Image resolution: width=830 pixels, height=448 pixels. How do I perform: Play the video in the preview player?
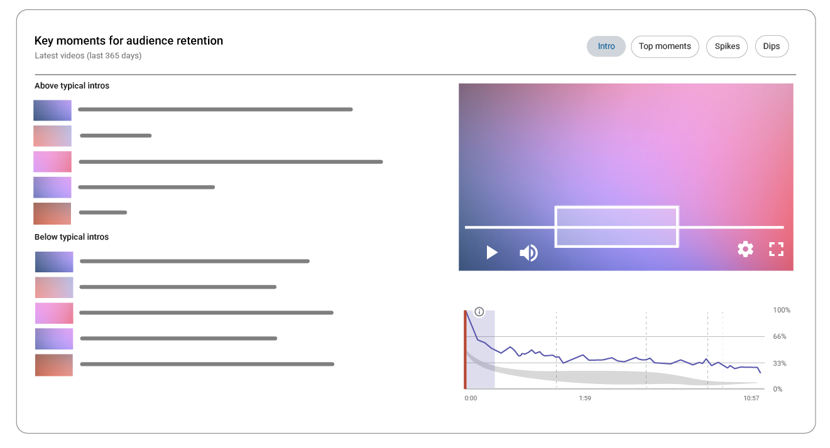click(492, 252)
